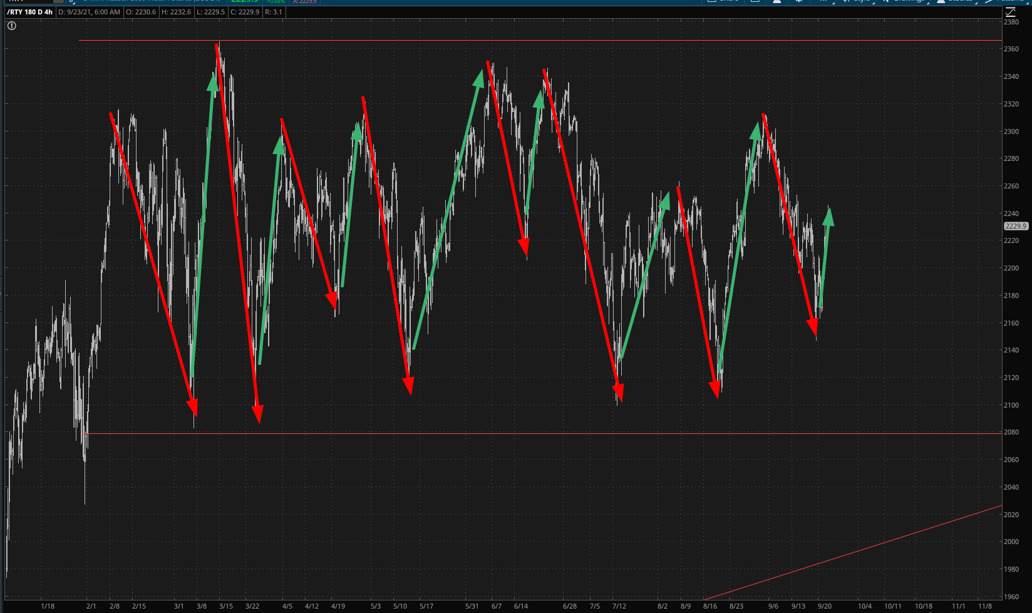Click the chart info exclamation icon
The image size is (1032, 613).
[12, 26]
